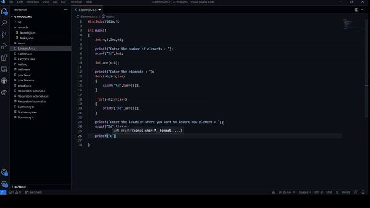Open the Terminal menu

click(76, 2)
